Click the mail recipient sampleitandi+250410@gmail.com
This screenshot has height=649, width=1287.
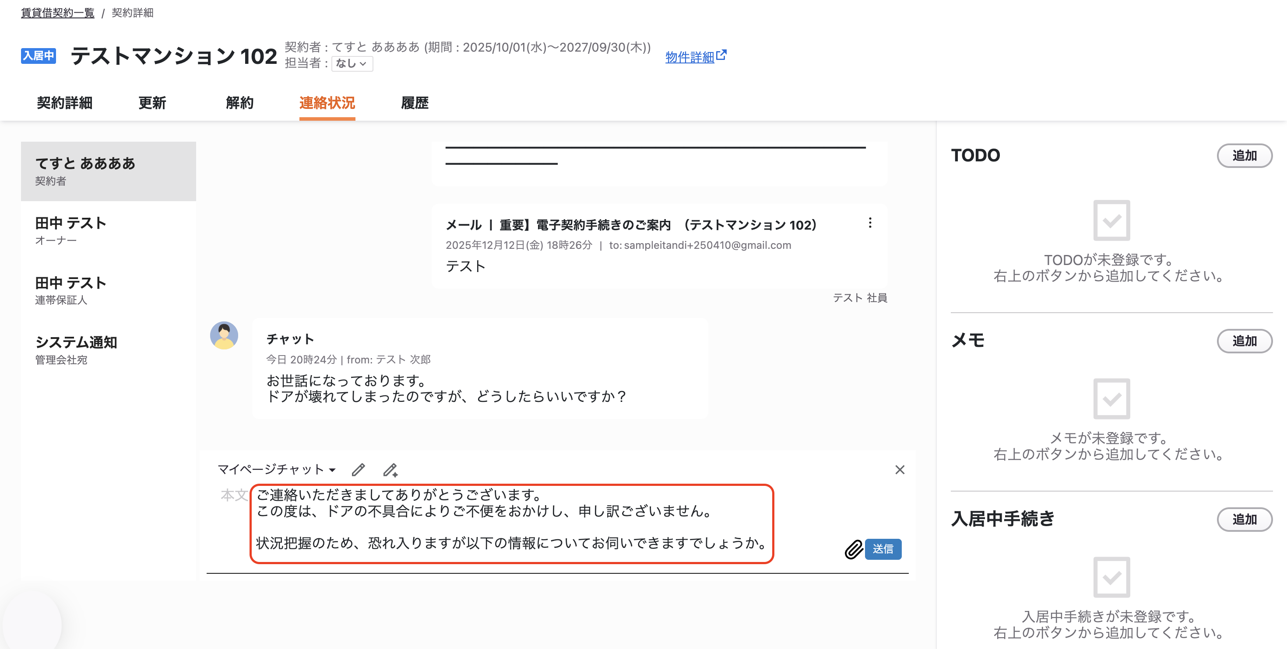[x=707, y=245]
